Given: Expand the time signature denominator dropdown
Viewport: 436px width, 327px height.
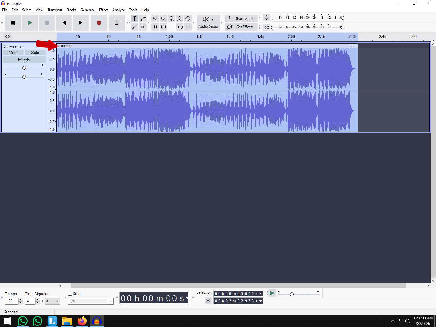Looking at the screenshot, I should [x=57, y=301].
